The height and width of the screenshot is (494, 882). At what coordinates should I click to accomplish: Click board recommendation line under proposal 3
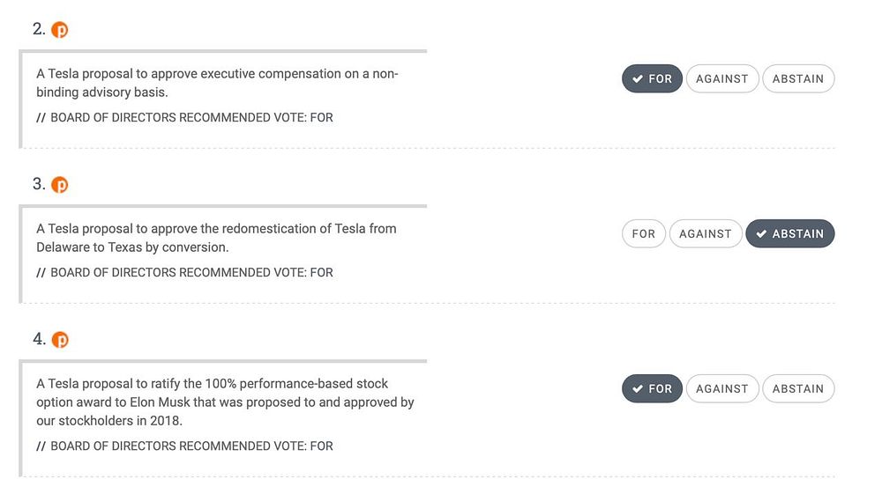(185, 272)
